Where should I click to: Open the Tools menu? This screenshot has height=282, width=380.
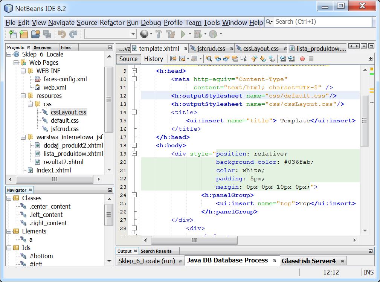212,23
